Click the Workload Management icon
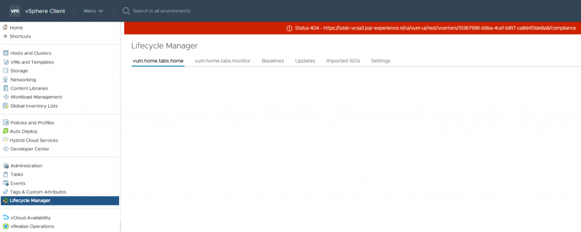The image size is (581, 232). [x=6, y=97]
